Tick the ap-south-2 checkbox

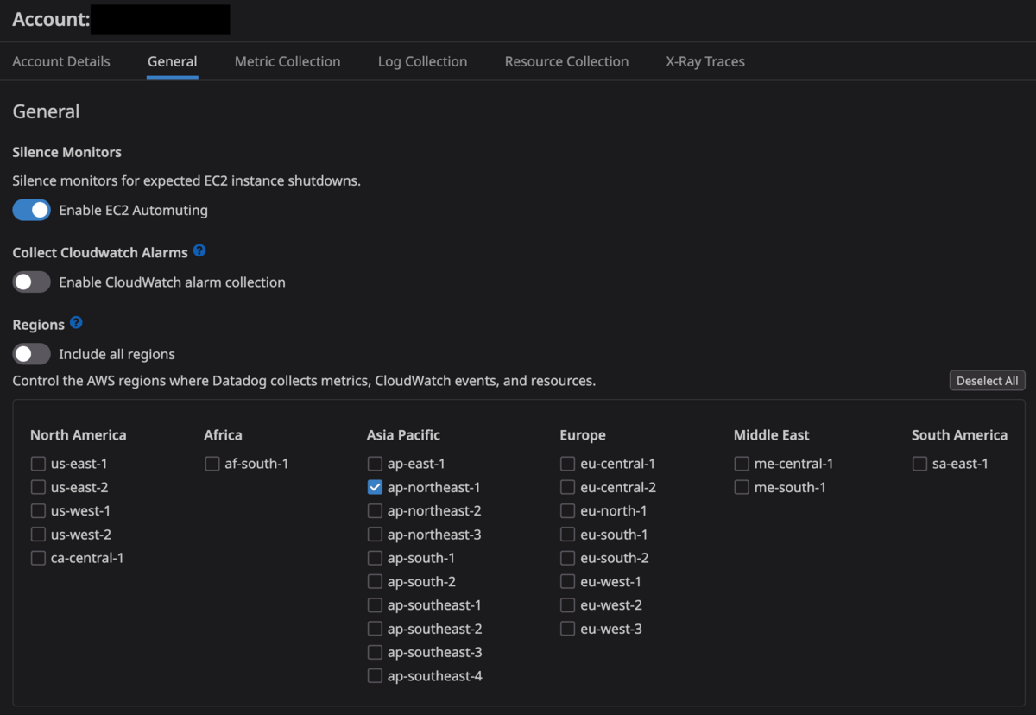pos(375,582)
